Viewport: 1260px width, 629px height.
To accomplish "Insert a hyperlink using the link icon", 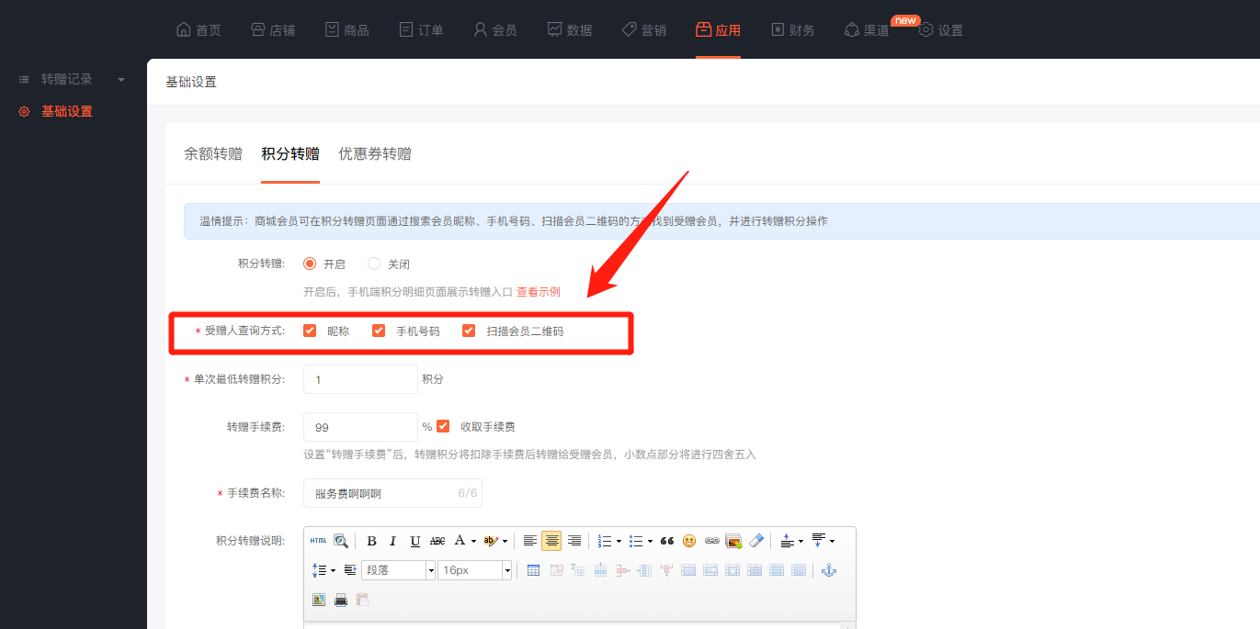I will [711, 541].
